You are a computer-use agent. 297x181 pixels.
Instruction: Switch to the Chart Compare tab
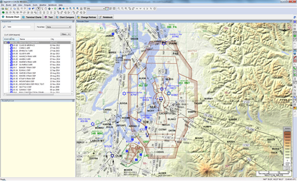click(65, 17)
